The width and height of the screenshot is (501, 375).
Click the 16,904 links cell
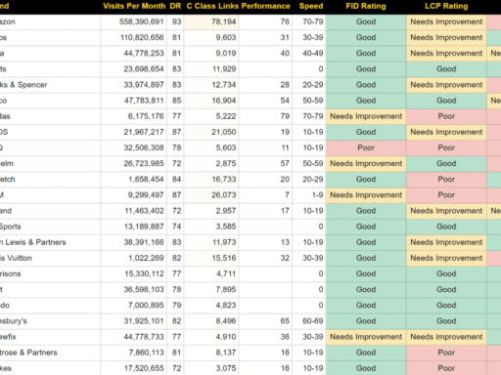[211, 101]
